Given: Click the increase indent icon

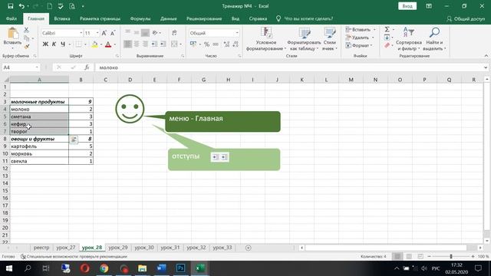Looking at the screenshot, I should pos(163,44).
